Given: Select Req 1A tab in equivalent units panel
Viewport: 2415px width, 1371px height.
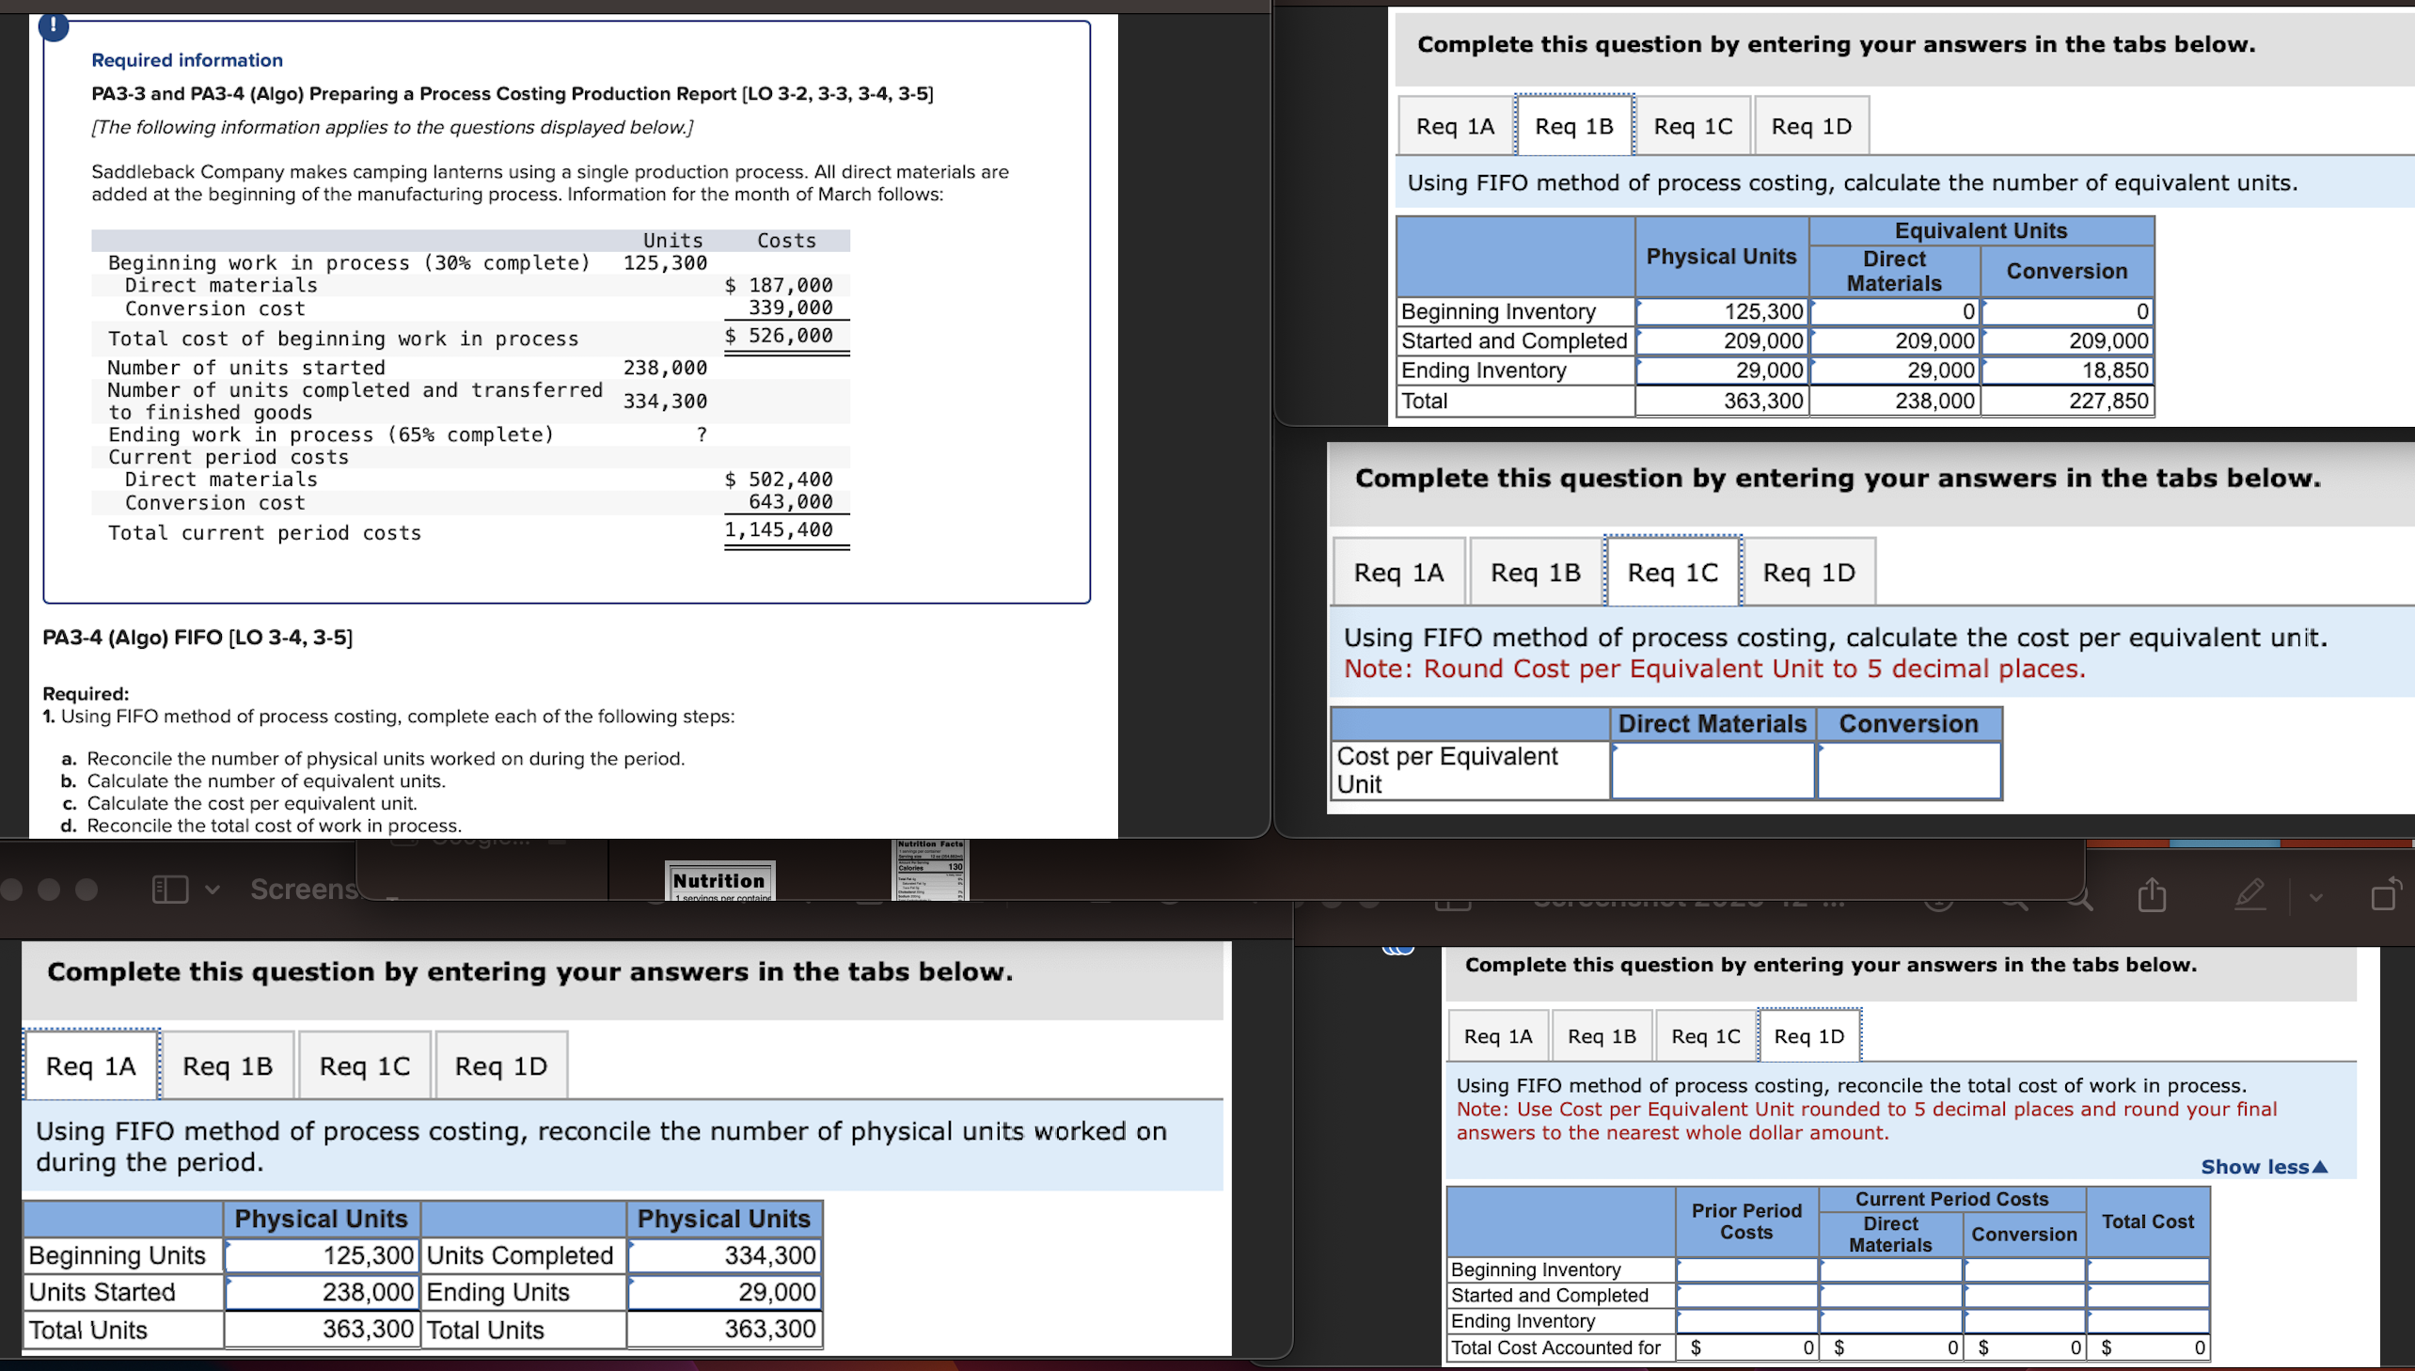Looking at the screenshot, I should [x=1456, y=126].
